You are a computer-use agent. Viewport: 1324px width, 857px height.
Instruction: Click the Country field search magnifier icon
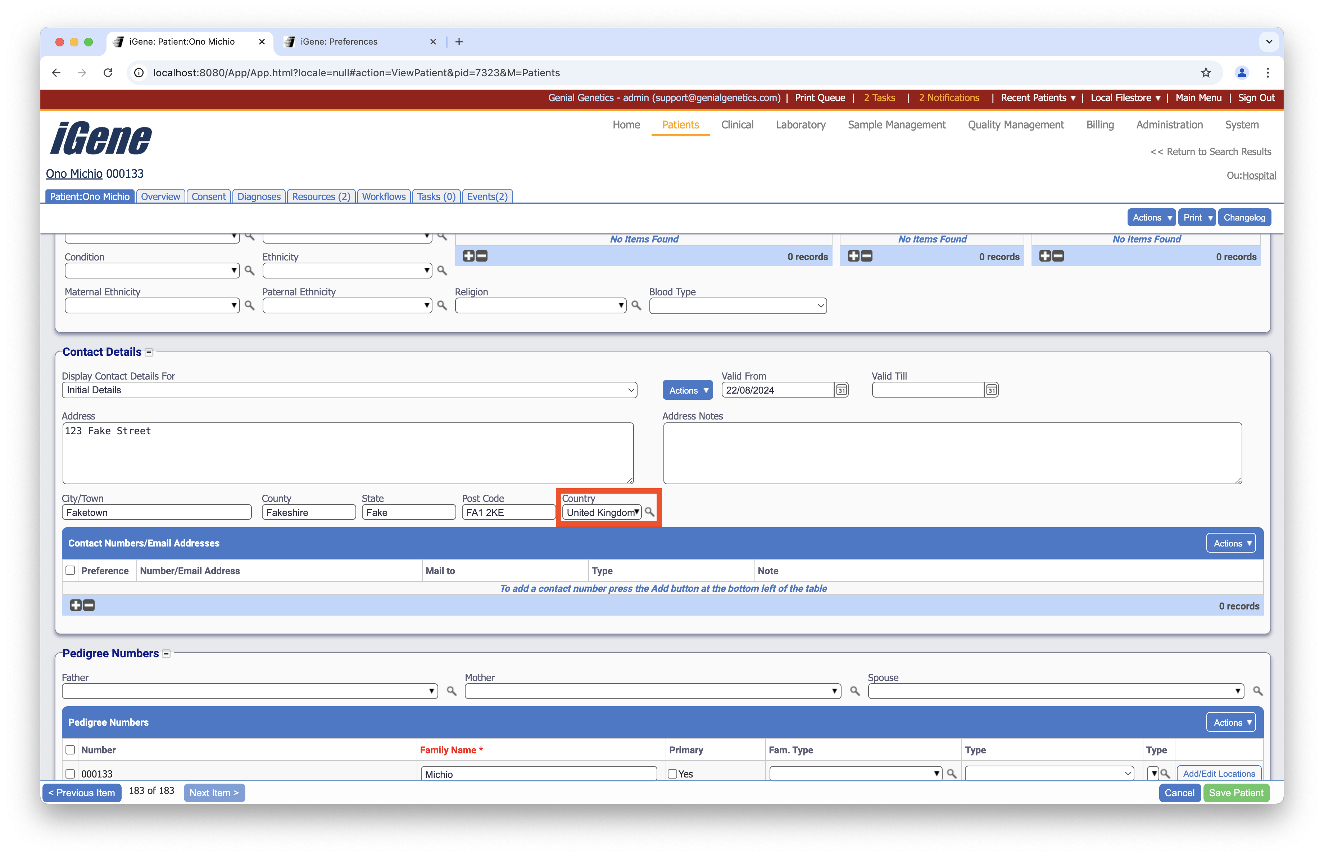click(649, 512)
